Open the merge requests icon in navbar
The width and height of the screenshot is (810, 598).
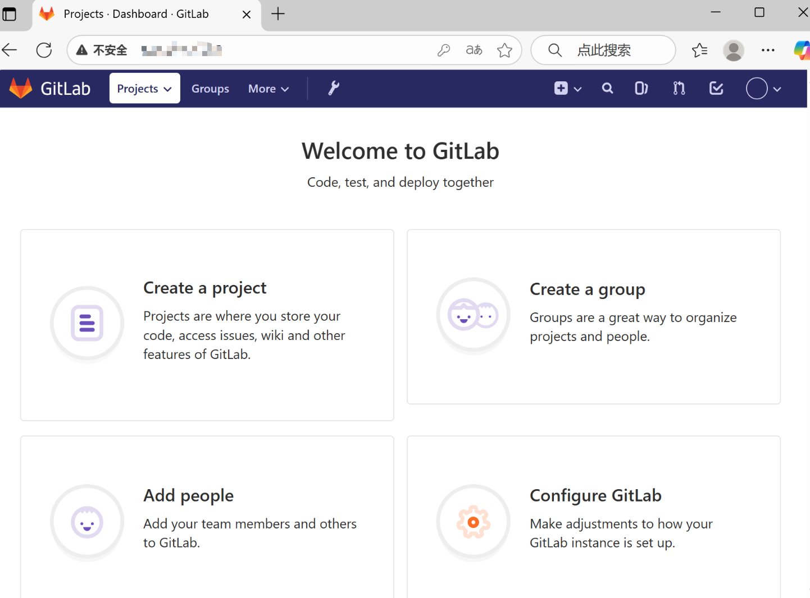point(679,88)
